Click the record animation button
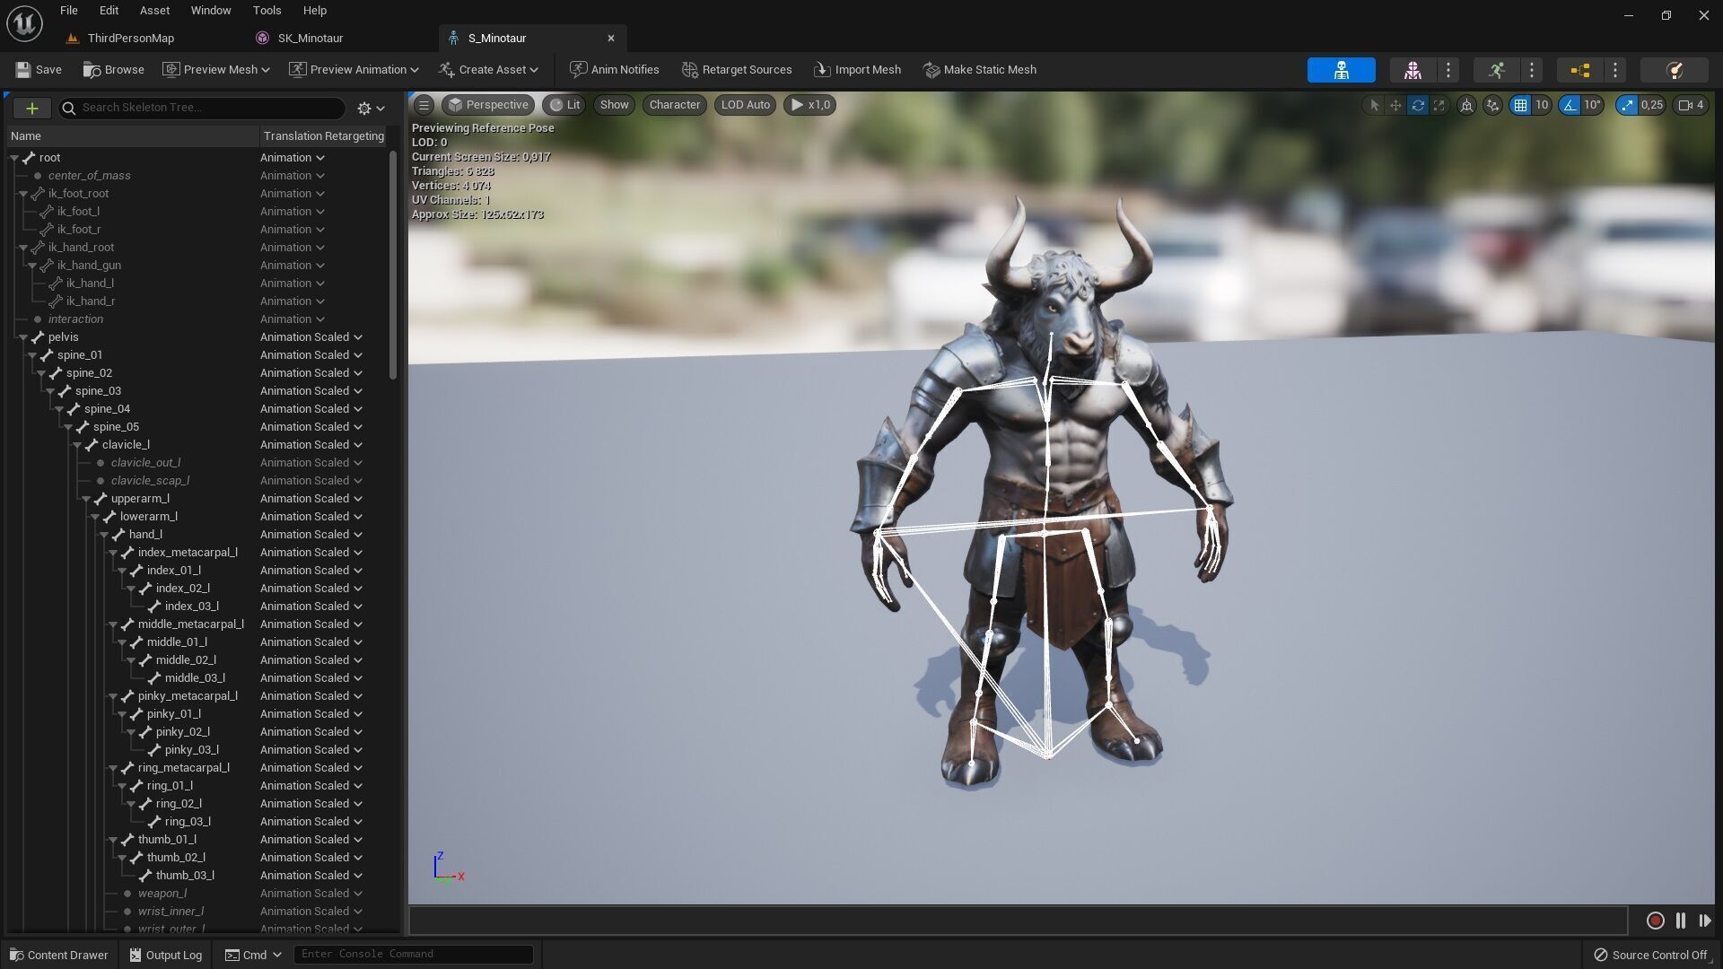The image size is (1723, 969). click(1656, 921)
